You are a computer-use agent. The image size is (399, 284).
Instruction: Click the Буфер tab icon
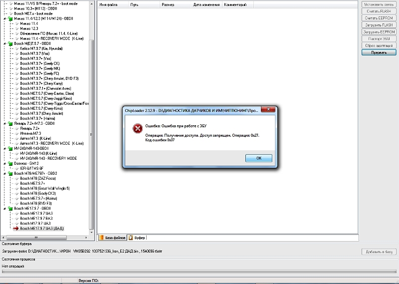[130, 238]
